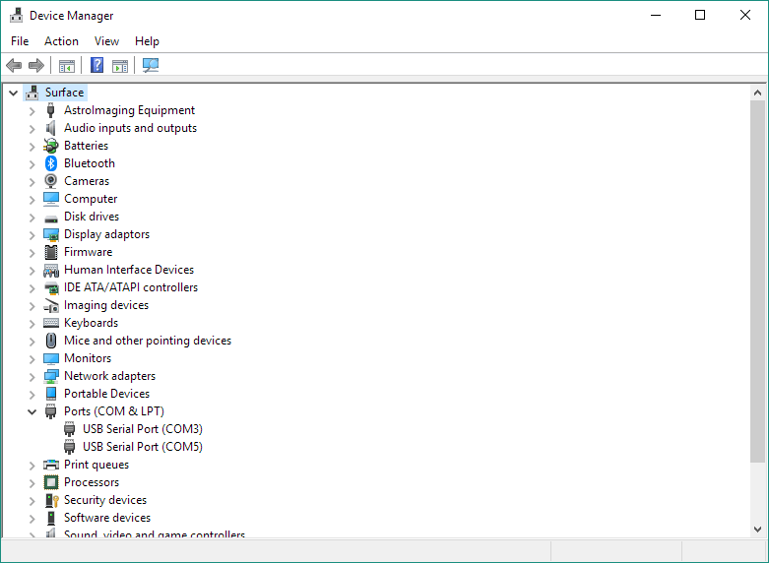This screenshot has width=769, height=563.
Task: Click Scan for hardware changes icon
Action: pyautogui.click(x=151, y=66)
